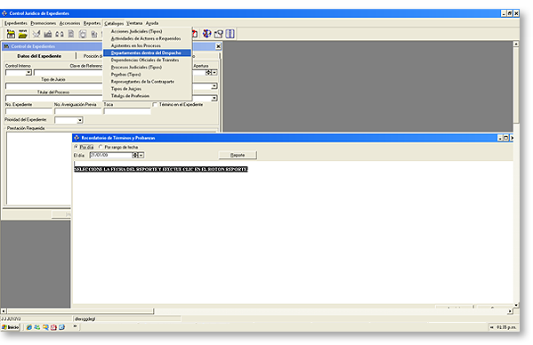This screenshot has height=345, width=533.
Task: Open the Prioridad del Expediente dropdown
Action: [x=79, y=120]
